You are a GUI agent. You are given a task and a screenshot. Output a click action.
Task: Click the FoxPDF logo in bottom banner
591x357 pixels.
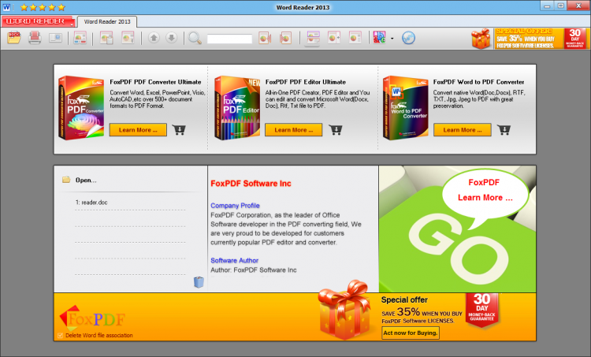tap(92, 318)
